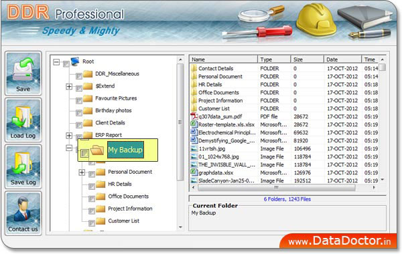Sort file list by Type column
The image size is (402, 254).
click(274, 59)
